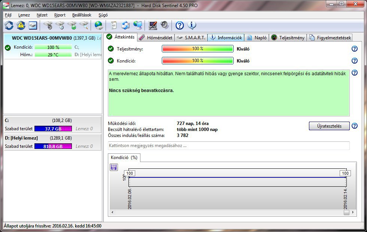Select the WDC WD15EARS-00MVWB0 disk entry
This screenshot has height=232, width=367.
53,46
